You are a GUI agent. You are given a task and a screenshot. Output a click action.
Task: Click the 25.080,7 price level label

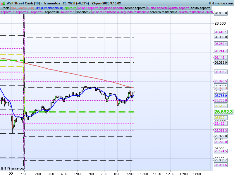coord(221,160)
